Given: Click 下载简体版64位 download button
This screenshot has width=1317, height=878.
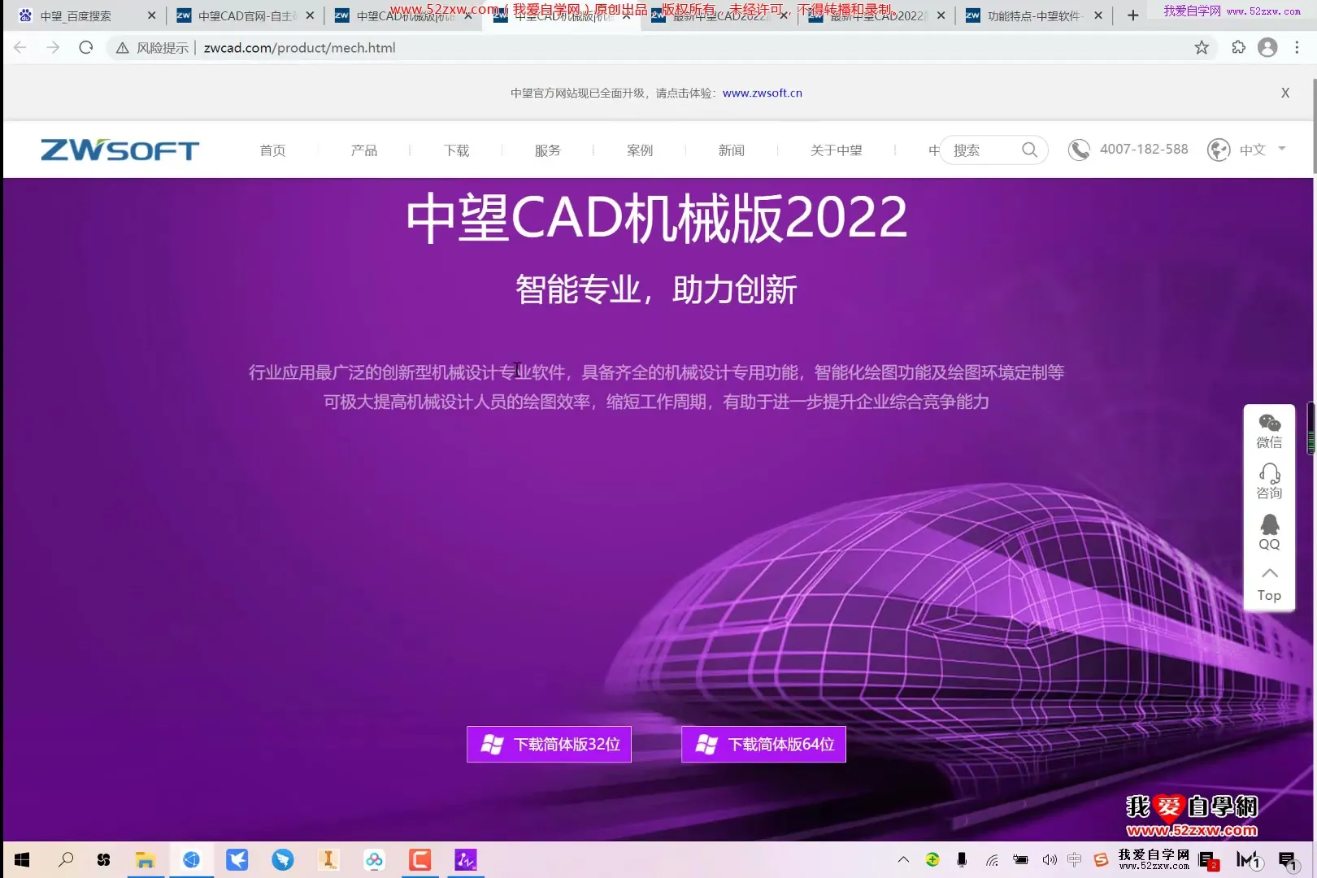Looking at the screenshot, I should point(763,743).
